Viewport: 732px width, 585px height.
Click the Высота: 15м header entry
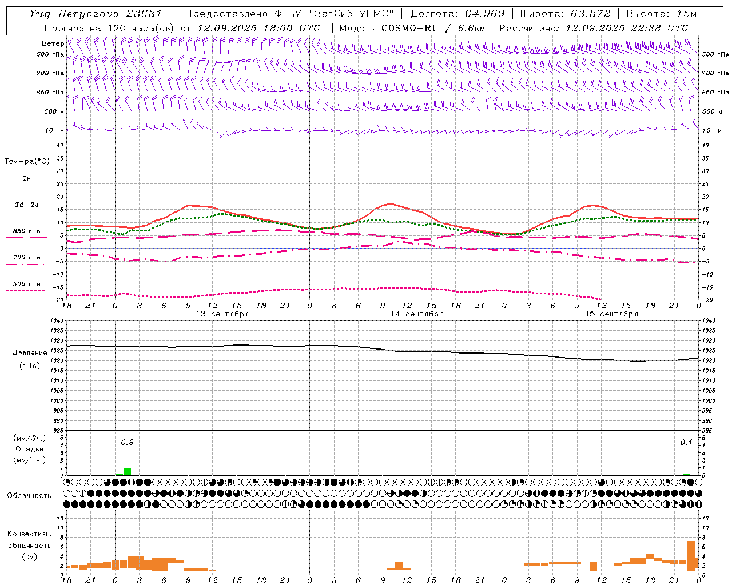point(662,14)
